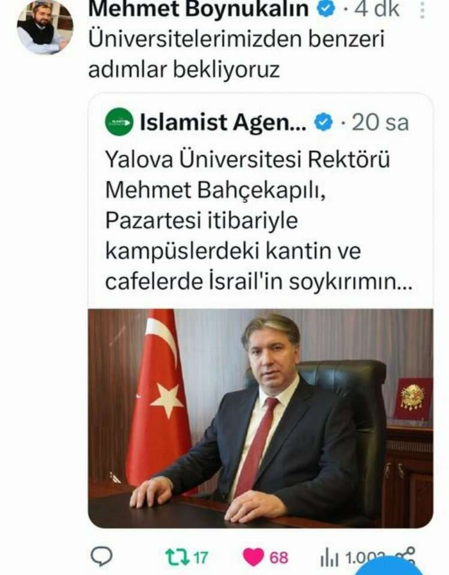Viewport: 449px width, 575px height.
Task: Open Mehmet Boynukalın's profile picture
Action: pos(45,28)
